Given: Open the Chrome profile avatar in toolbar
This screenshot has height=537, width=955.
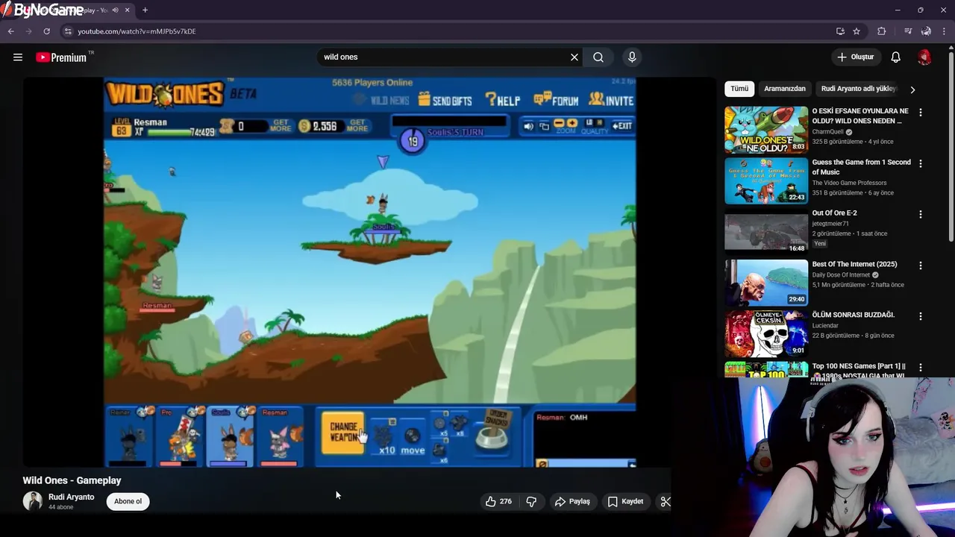Looking at the screenshot, I should pyautogui.click(x=926, y=31).
